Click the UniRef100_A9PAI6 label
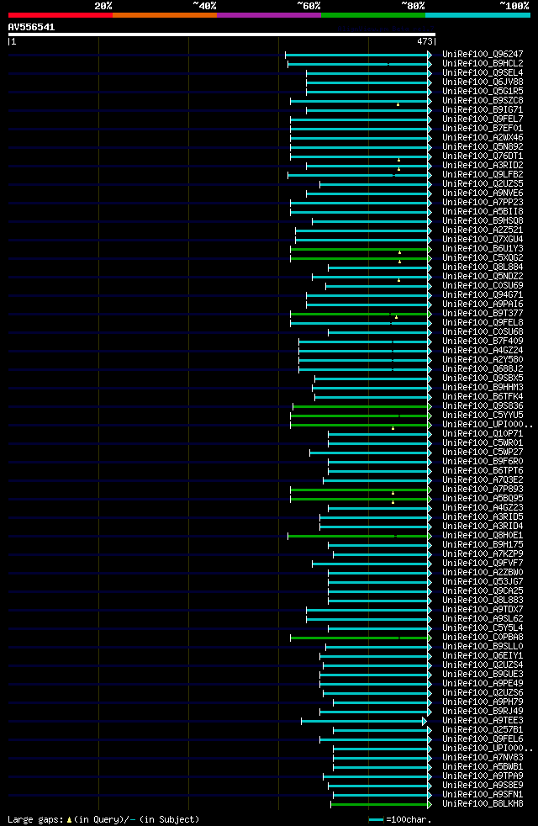Viewport: 538px width, 826px height. point(483,304)
